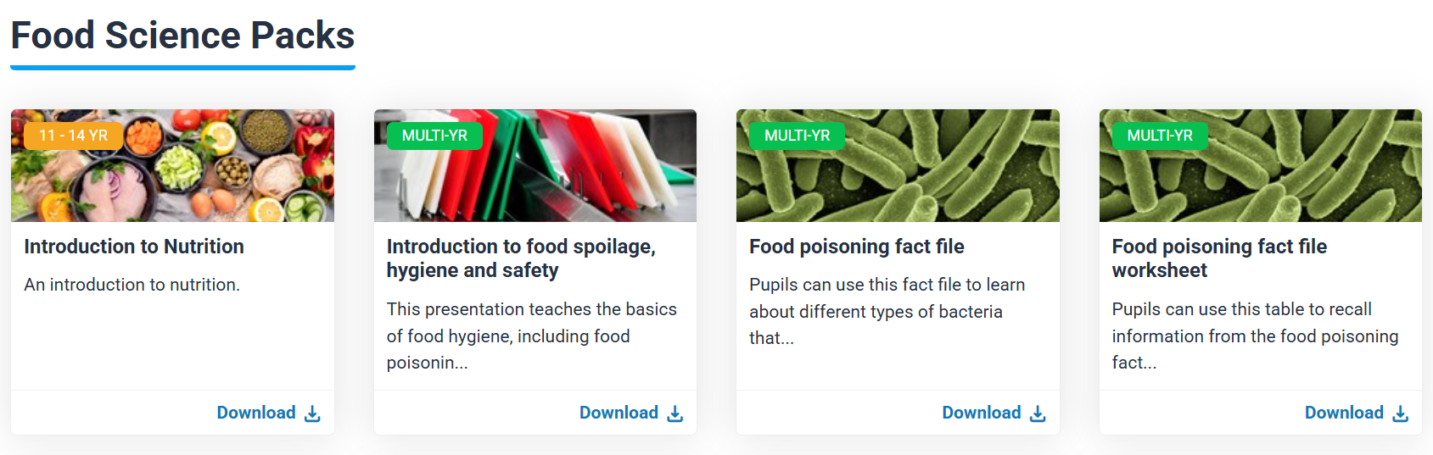Click the download arrow icon under Introduction to Nutrition
The width and height of the screenshot is (1433, 455).
312,413
